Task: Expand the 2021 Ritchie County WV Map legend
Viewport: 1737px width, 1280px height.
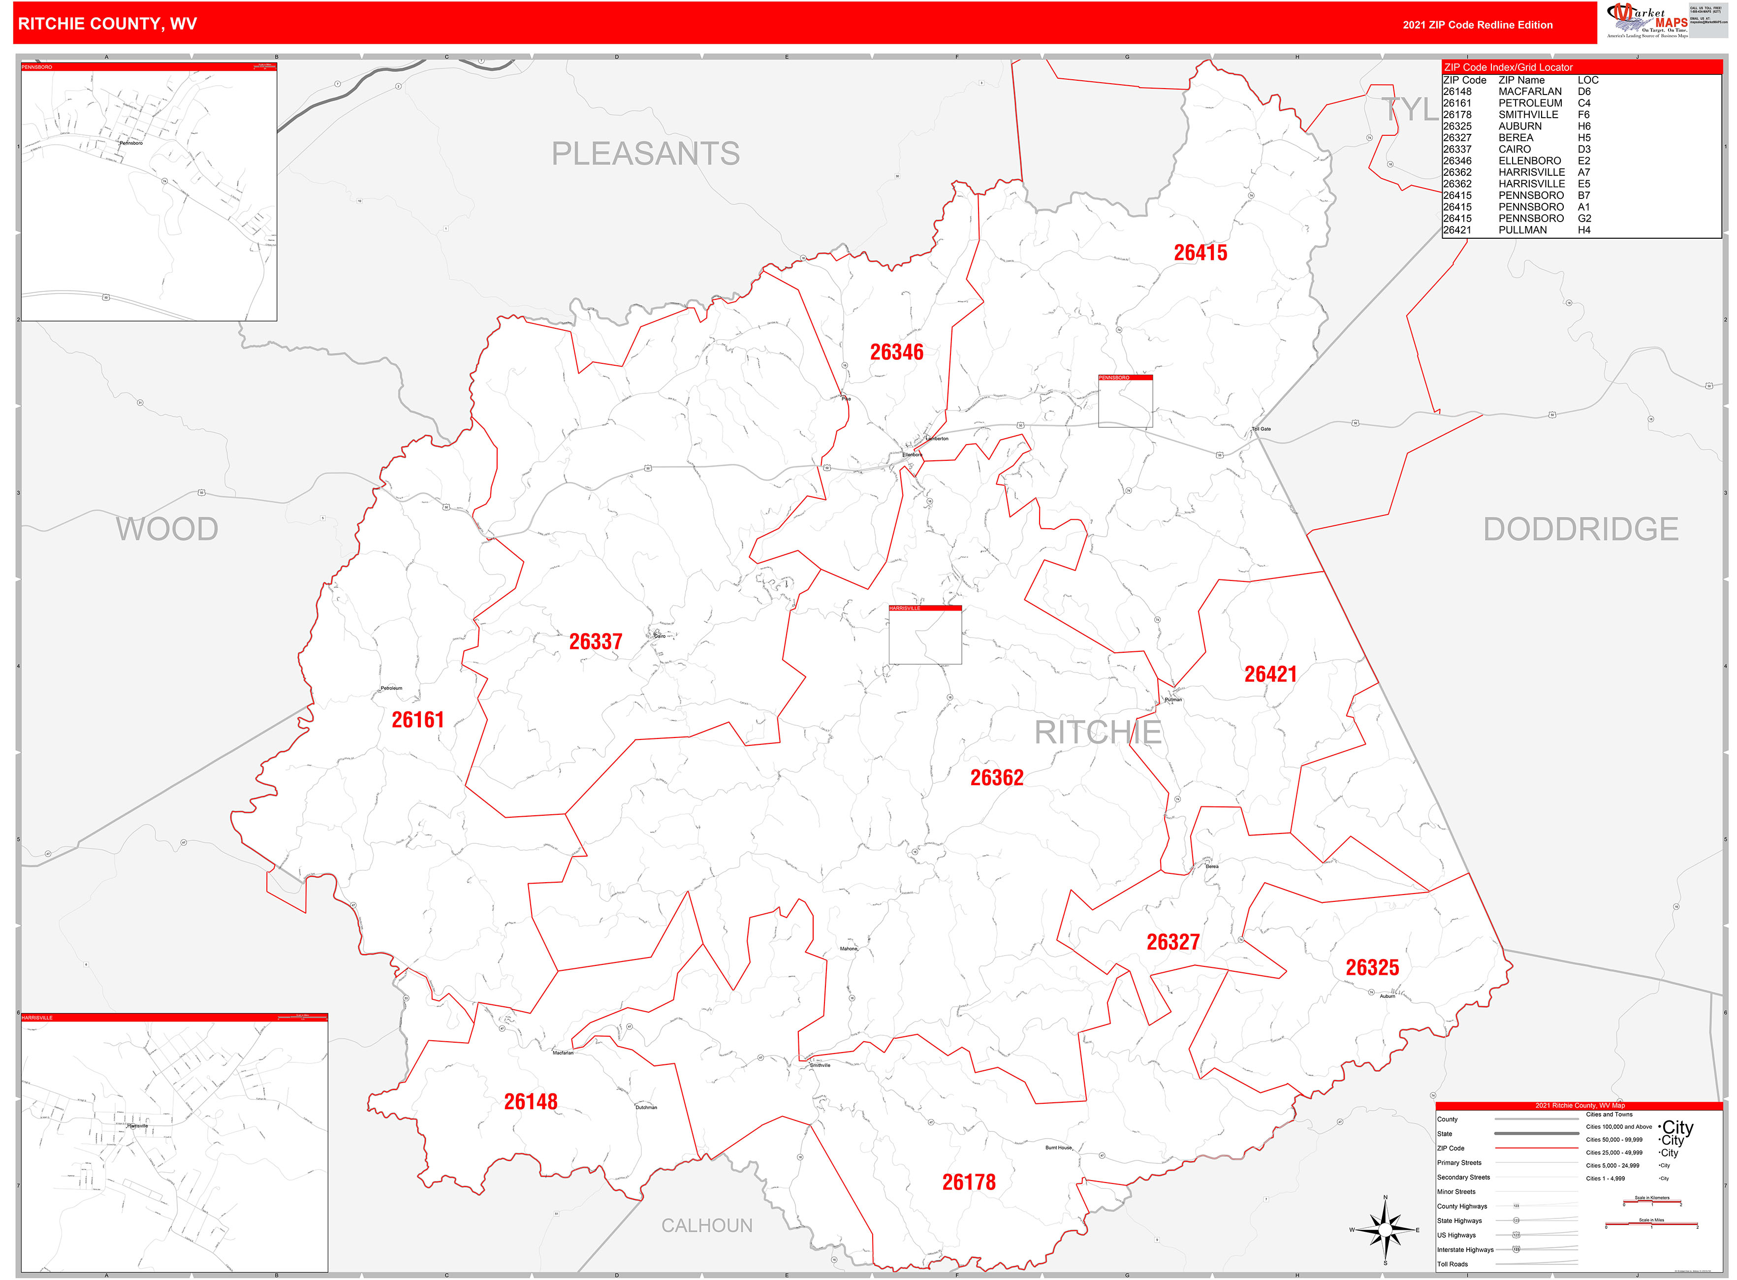Action: [1580, 1106]
